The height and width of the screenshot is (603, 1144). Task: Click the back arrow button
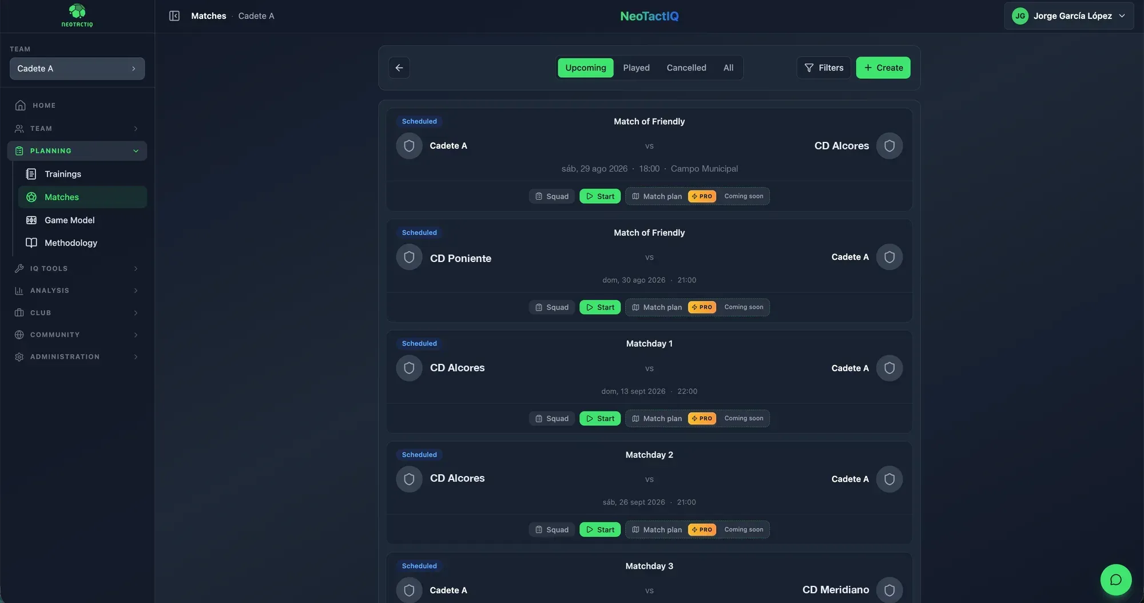[399, 68]
